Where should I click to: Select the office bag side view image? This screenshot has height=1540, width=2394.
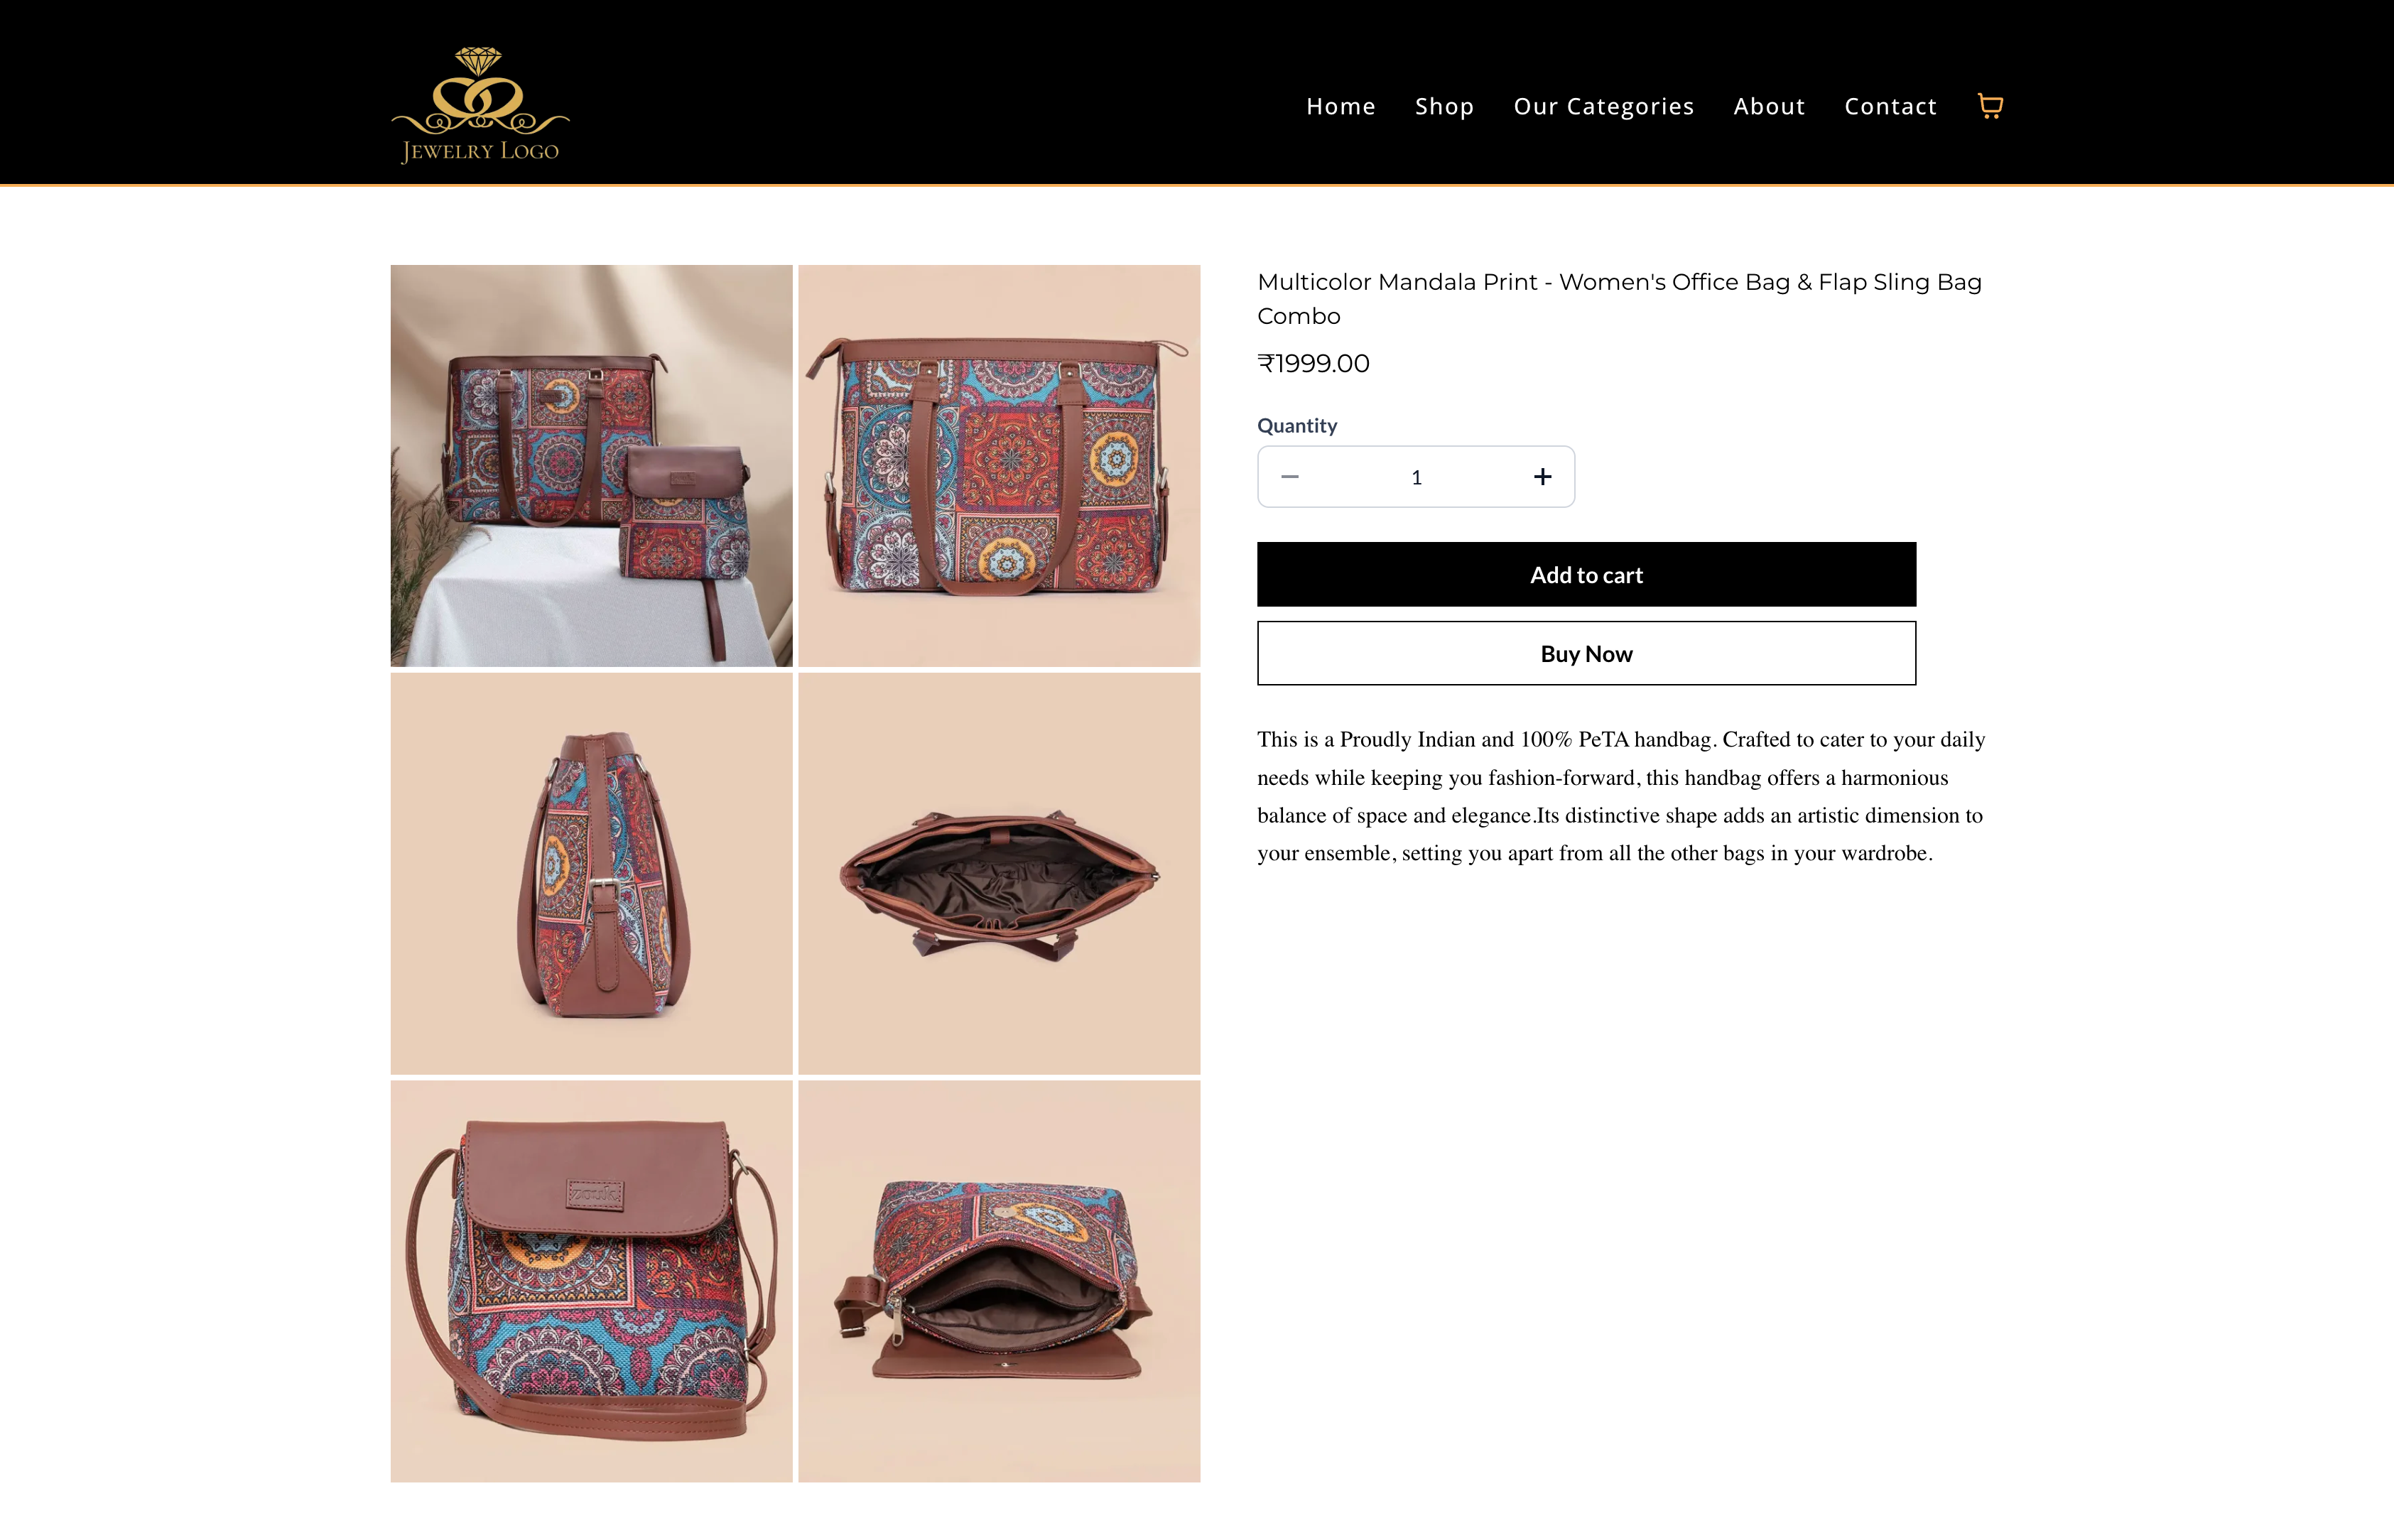pos(591,874)
